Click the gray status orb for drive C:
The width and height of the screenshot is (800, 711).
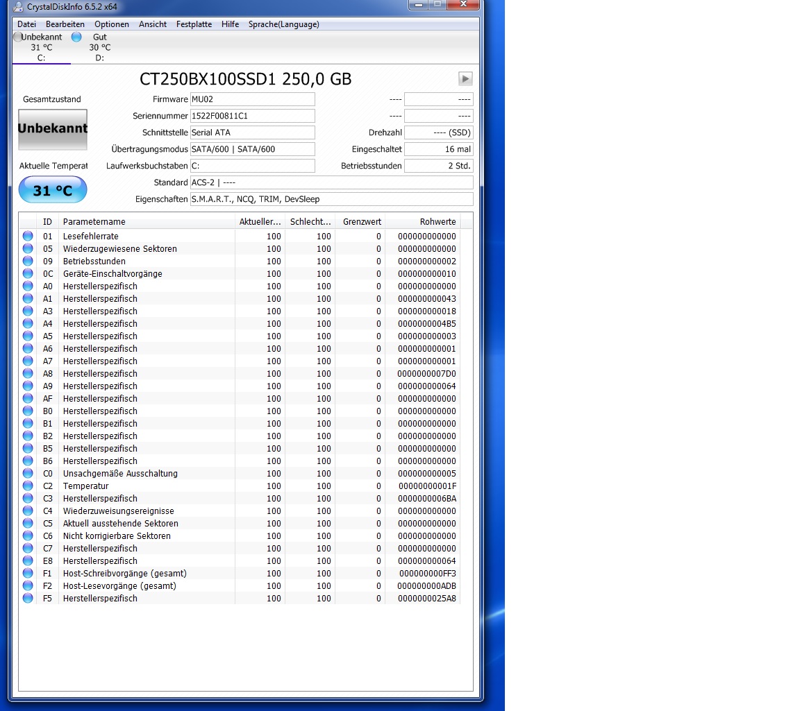coord(18,37)
